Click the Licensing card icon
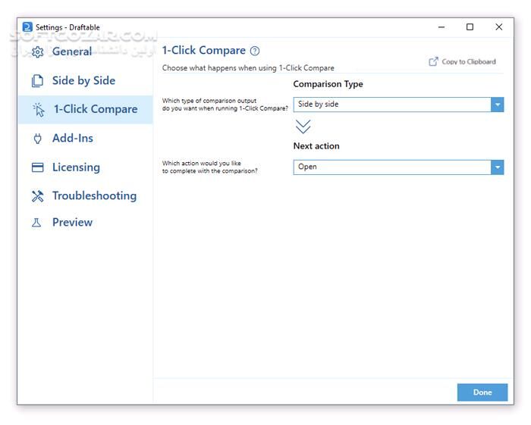Screen dimensions: 531x425 pos(37,167)
